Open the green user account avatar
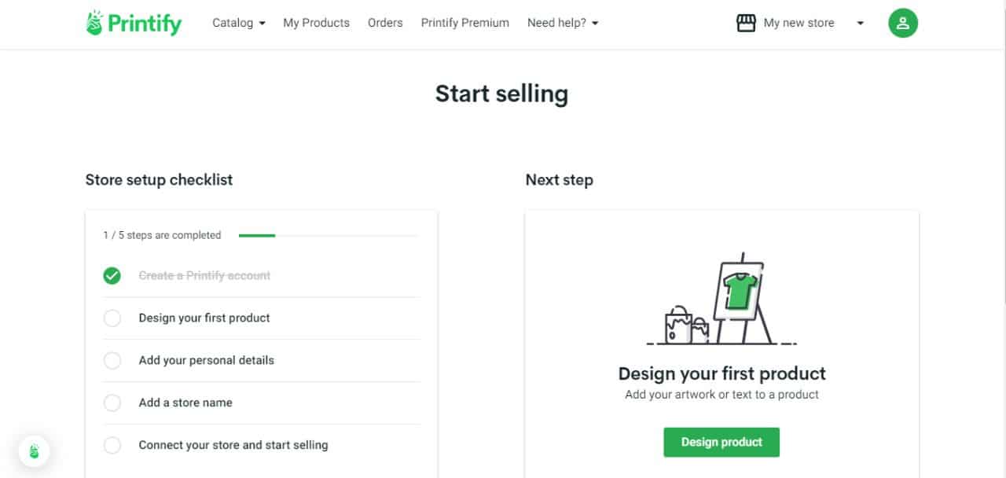Screen dimensions: 1006x478 (x=903, y=23)
